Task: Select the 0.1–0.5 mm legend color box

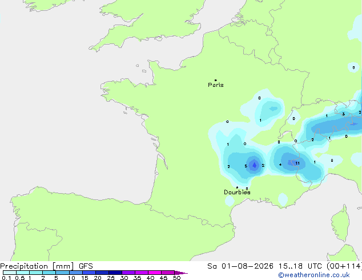Action: point(10,273)
